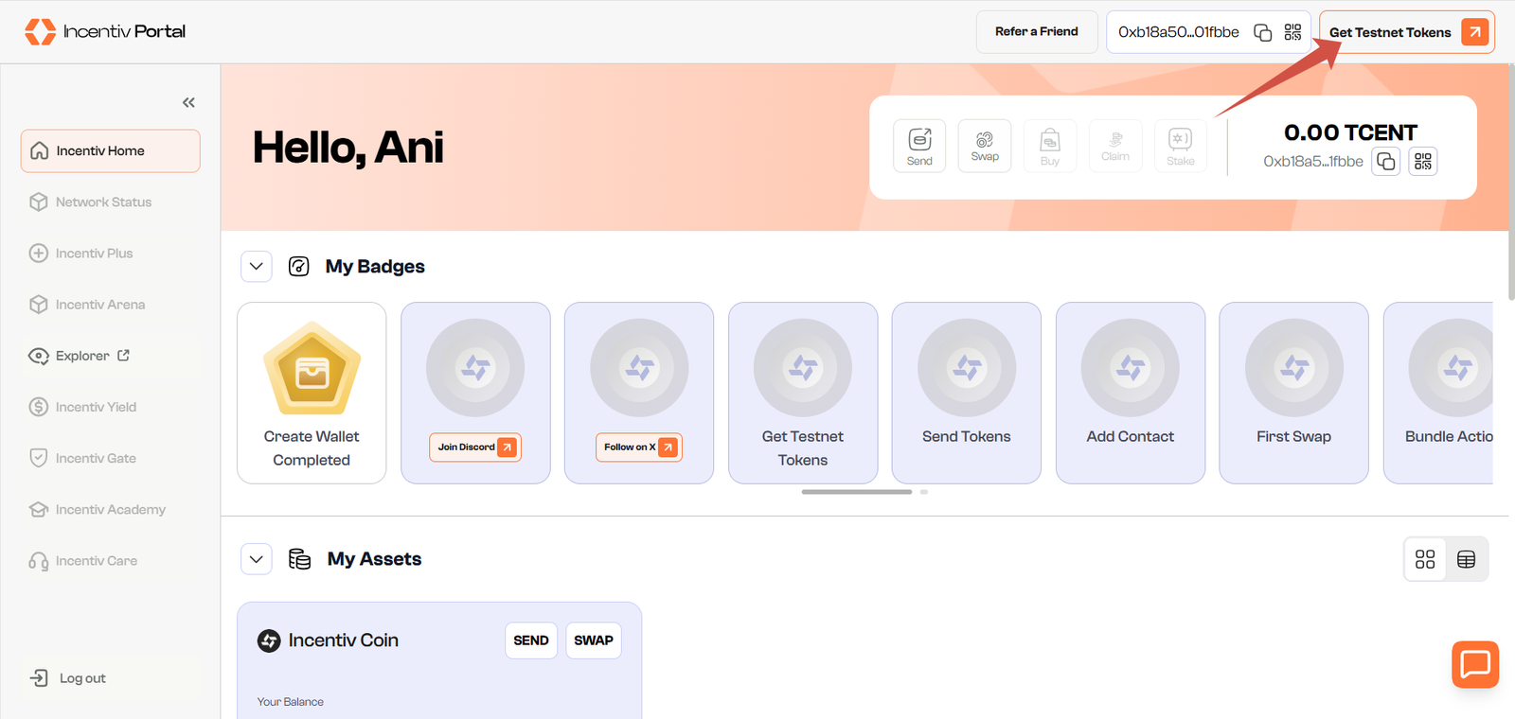Viewport: 1515px width, 719px height.
Task: Click the badges horizontal scrollbar
Action: [856, 492]
